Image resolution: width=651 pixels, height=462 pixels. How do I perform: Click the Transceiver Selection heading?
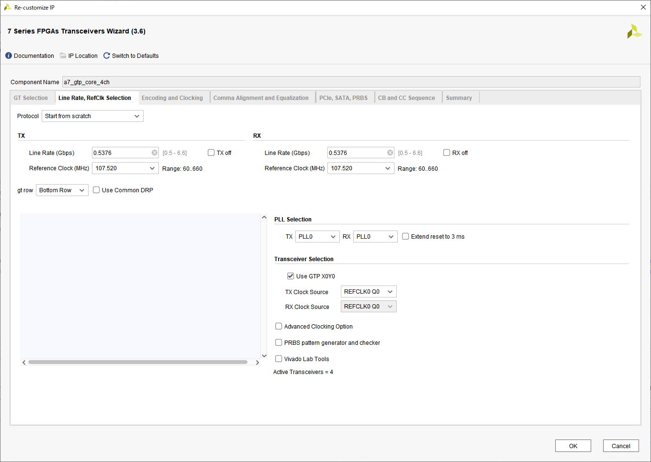pos(304,259)
